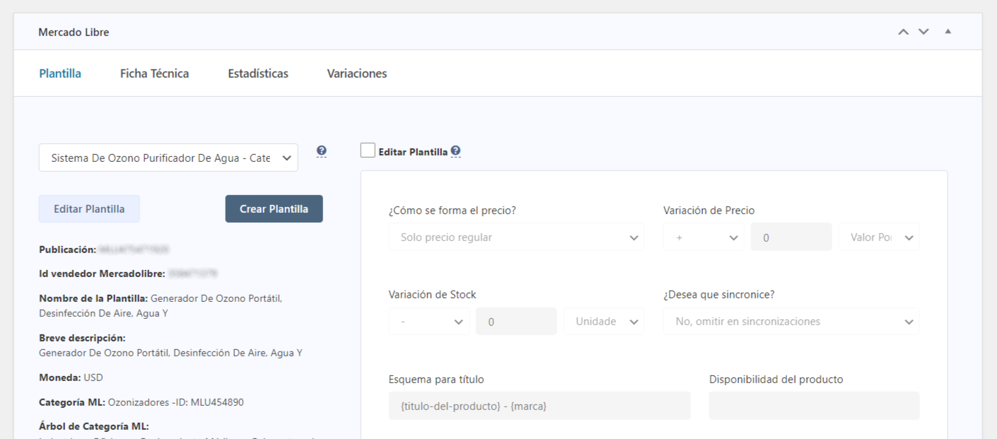Click the 'Id vendedor Mercadolibre' label
This screenshot has height=439, width=997.
coord(102,274)
